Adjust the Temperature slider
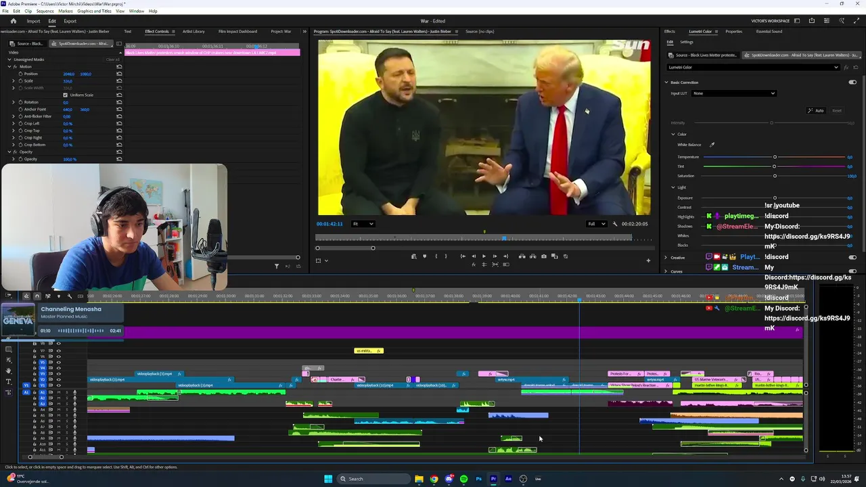Screen dimensions: 866x487 (775, 157)
